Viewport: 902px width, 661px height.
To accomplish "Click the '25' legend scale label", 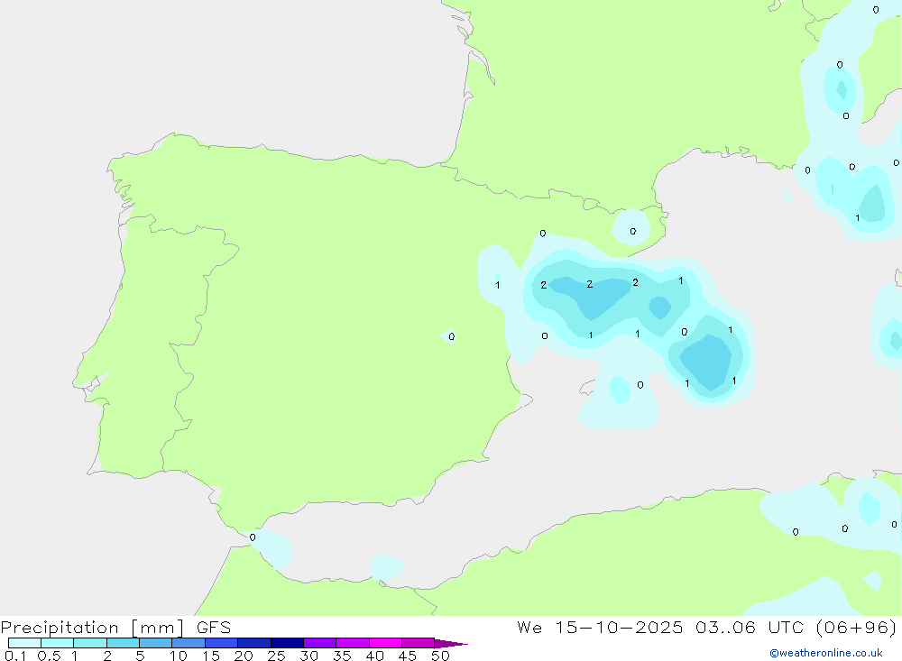I will [x=276, y=656].
